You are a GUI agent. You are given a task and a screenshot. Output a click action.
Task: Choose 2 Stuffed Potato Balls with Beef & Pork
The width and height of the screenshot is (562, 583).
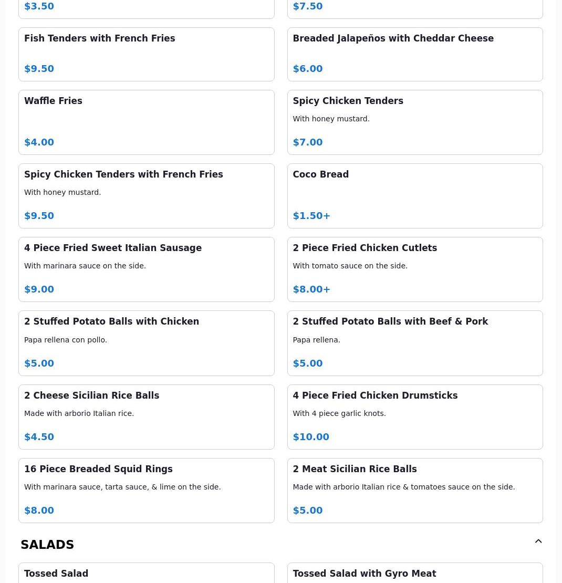(414, 343)
